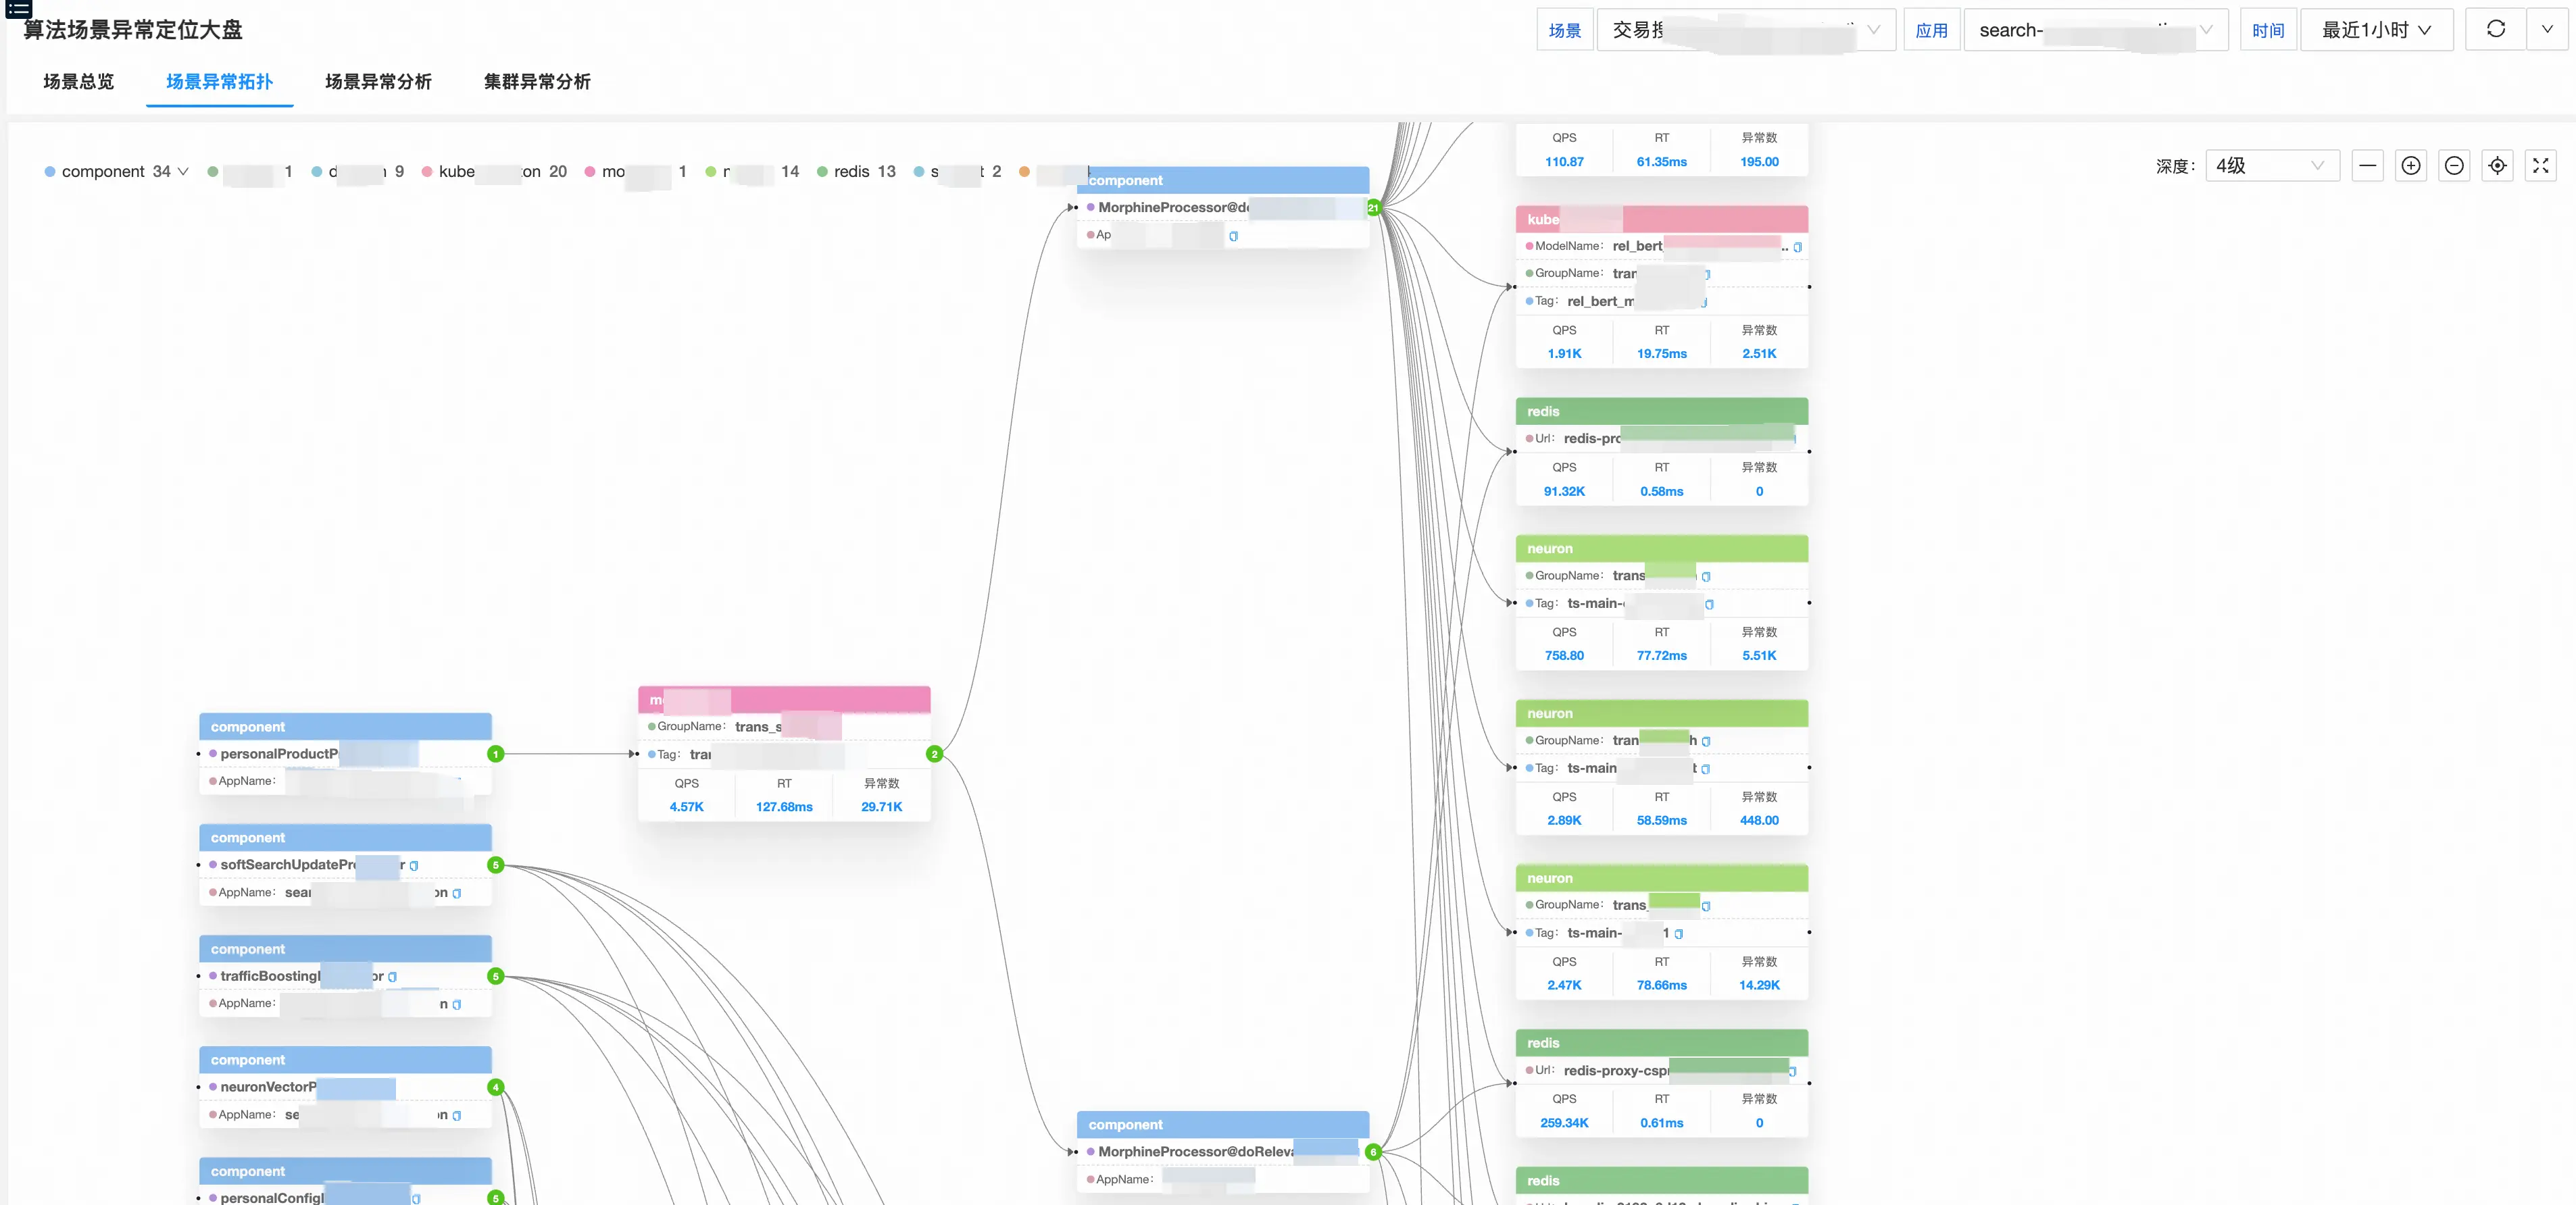This screenshot has height=1205, width=2576.
Task: Switch to the 集群异常分析 tab
Action: (x=537, y=82)
